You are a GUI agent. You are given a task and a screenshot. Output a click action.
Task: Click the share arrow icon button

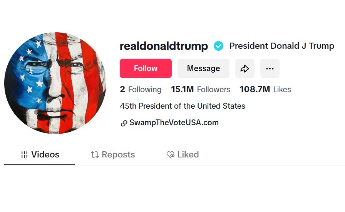245,68
